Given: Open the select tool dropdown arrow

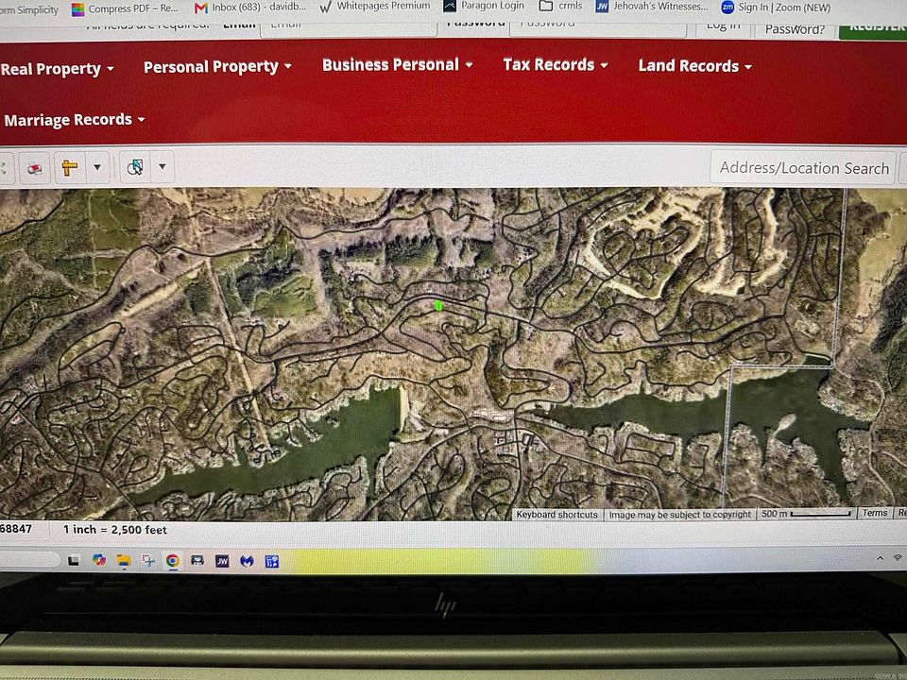Looking at the screenshot, I should pos(163,166).
